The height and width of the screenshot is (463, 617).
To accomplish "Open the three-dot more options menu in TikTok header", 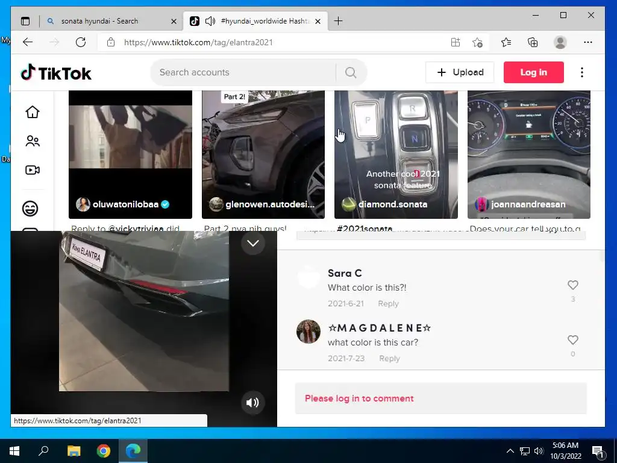I will pyautogui.click(x=581, y=72).
